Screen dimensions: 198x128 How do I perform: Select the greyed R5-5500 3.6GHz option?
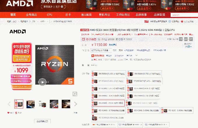tap(142, 103)
